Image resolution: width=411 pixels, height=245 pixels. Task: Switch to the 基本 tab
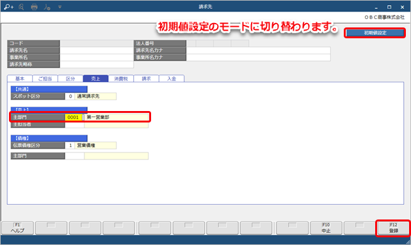coord(20,78)
